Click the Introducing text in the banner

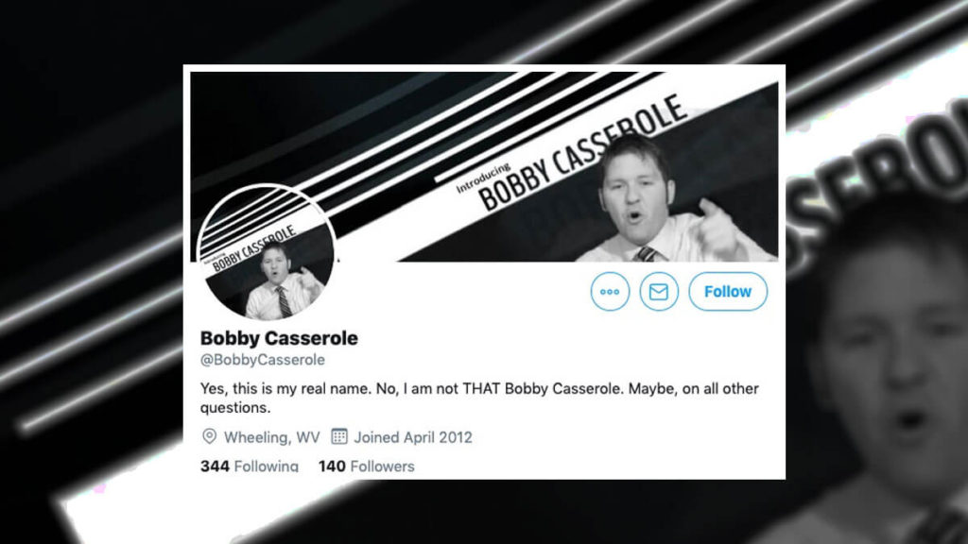(483, 178)
